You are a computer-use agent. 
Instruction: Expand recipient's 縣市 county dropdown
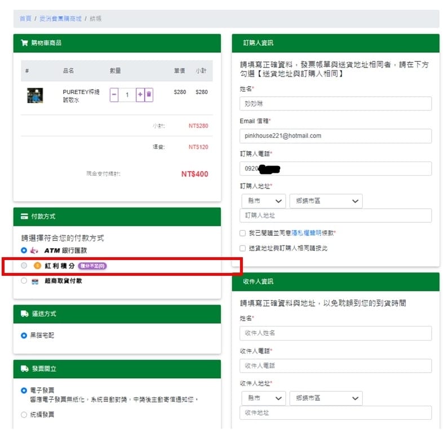(x=263, y=398)
